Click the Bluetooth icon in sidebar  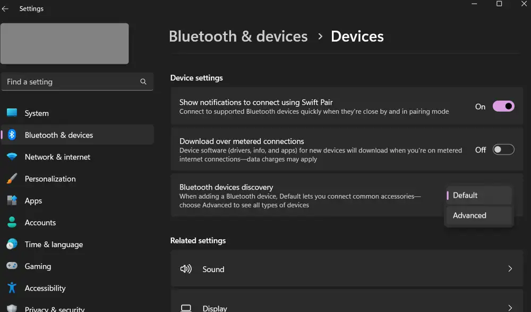click(x=12, y=135)
